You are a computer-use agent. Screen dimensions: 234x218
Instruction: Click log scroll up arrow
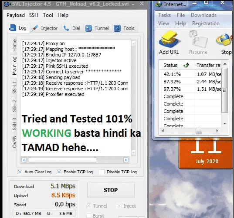(x=133, y=43)
